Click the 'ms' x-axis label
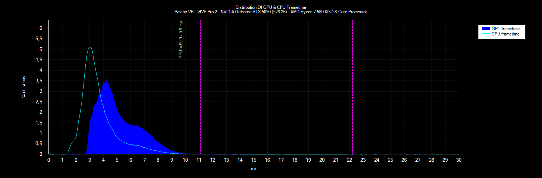The height and width of the screenshot is (178, 542). (x=254, y=168)
